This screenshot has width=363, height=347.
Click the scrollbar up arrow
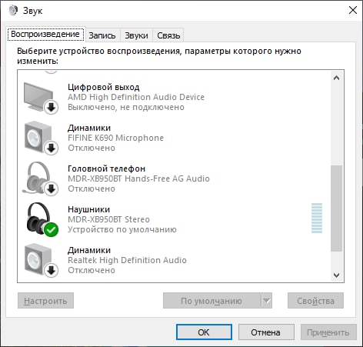[x=337, y=78]
